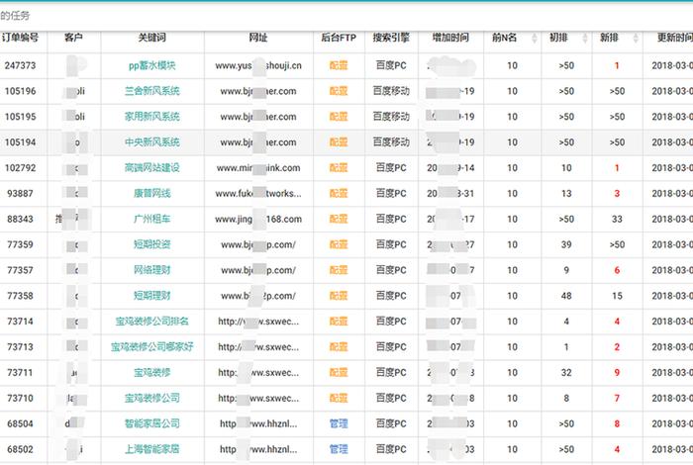This screenshot has height=465, width=693.
Task: Click 配置 for order 77357
Action: pyautogui.click(x=339, y=270)
